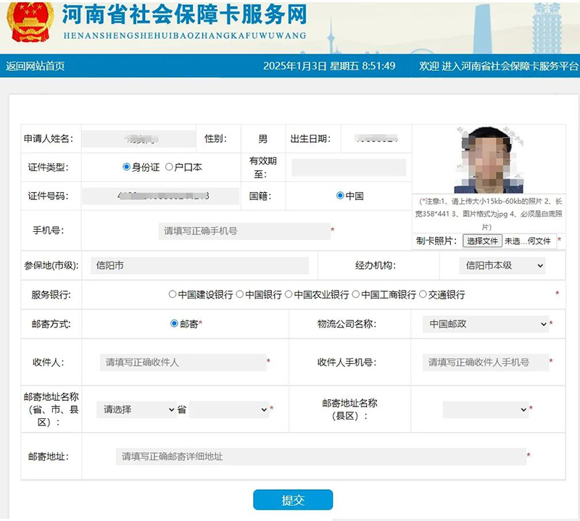Click the 选择文件 upload photo button
580x521 pixels.
coord(482,241)
